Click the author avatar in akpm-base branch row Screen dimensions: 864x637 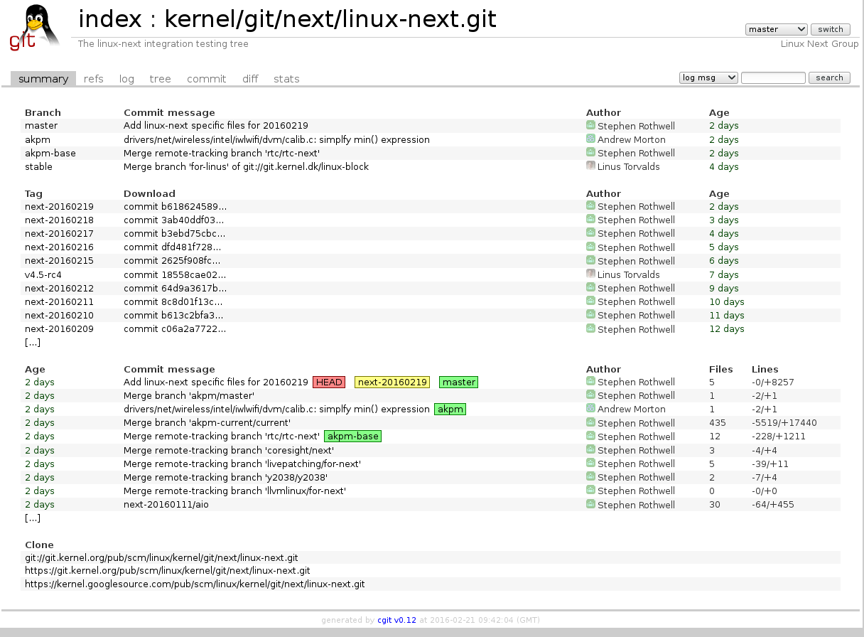click(x=590, y=152)
